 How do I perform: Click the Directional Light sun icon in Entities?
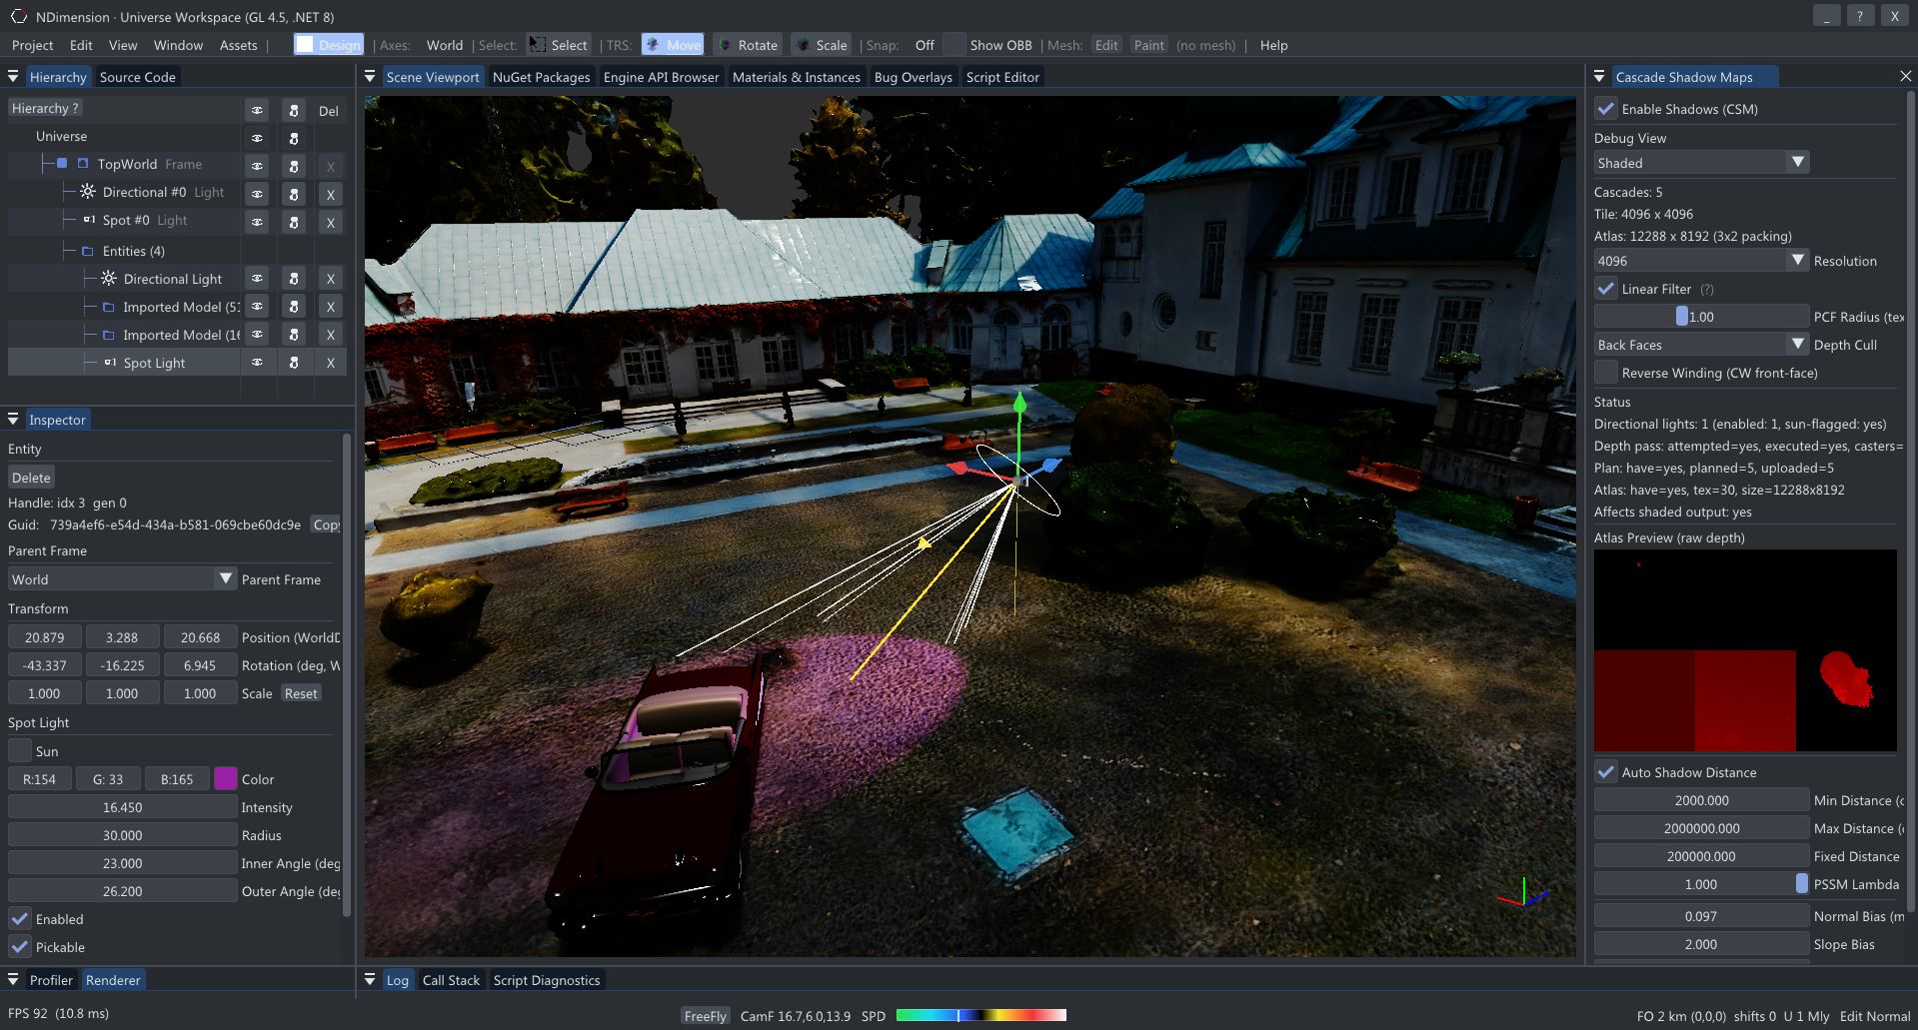[108, 279]
